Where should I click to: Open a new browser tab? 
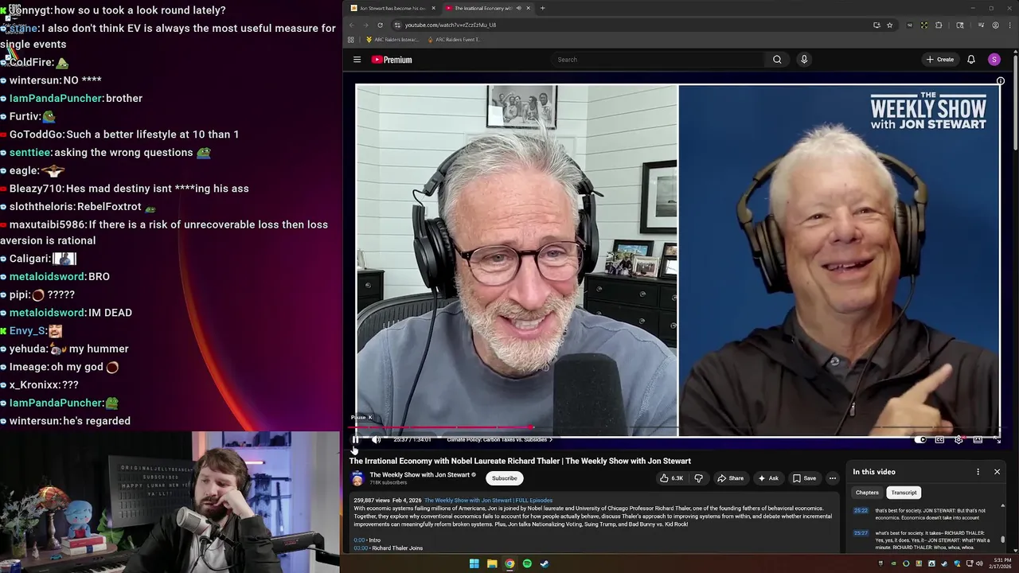542,8
